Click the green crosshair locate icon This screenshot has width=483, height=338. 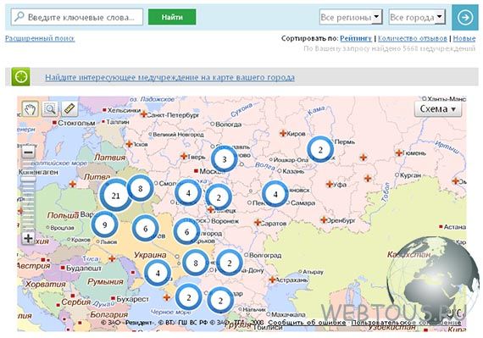20,76
